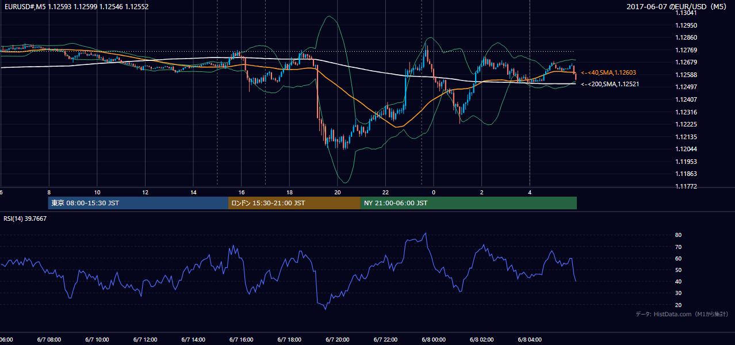Click hour tick 16 on price chart axis

[242, 192]
